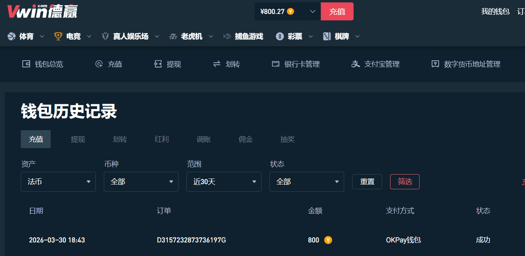The image size is (525, 256).
Task: Open the 范围 dropdown showing 近30天
Action: [224, 182]
